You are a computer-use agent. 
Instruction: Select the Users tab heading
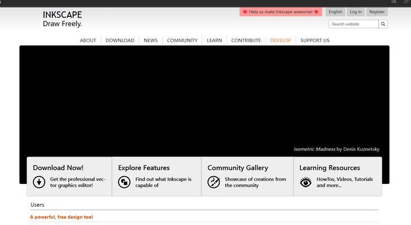click(37, 205)
